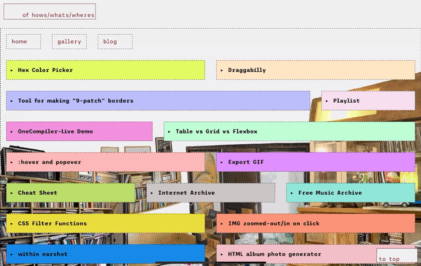This screenshot has height=266, width=421.
Task: Open the Tool for making 9-patch borders section
Action: [x=76, y=101]
